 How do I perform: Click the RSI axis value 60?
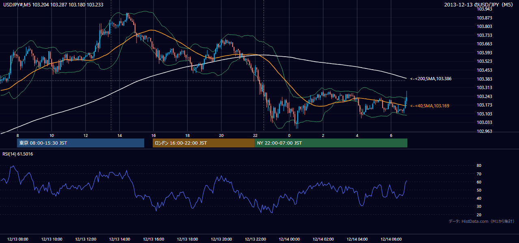[479, 182]
